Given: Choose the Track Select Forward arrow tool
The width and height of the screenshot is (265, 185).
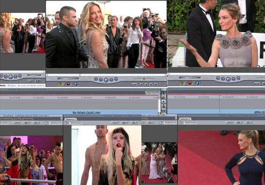Looking at the screenshot, I should tap(164, 102).
